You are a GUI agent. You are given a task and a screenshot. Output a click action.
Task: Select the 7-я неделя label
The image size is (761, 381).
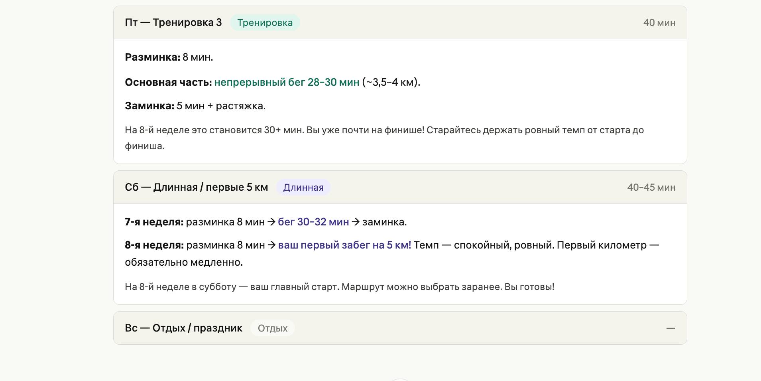[x=154, y=222]
